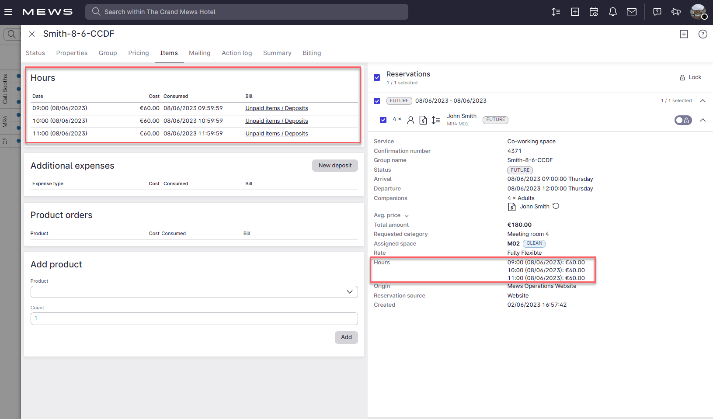Open the John Smith customer link
Screen dimensions: 713x419
pyautogui.click(x=534, y=207)
